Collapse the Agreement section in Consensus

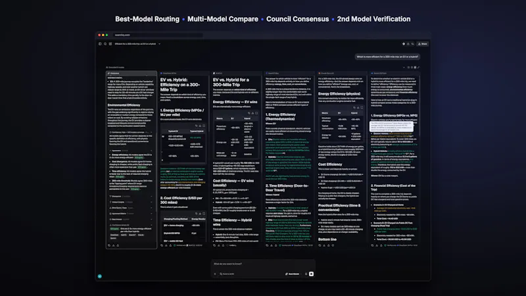151,151
